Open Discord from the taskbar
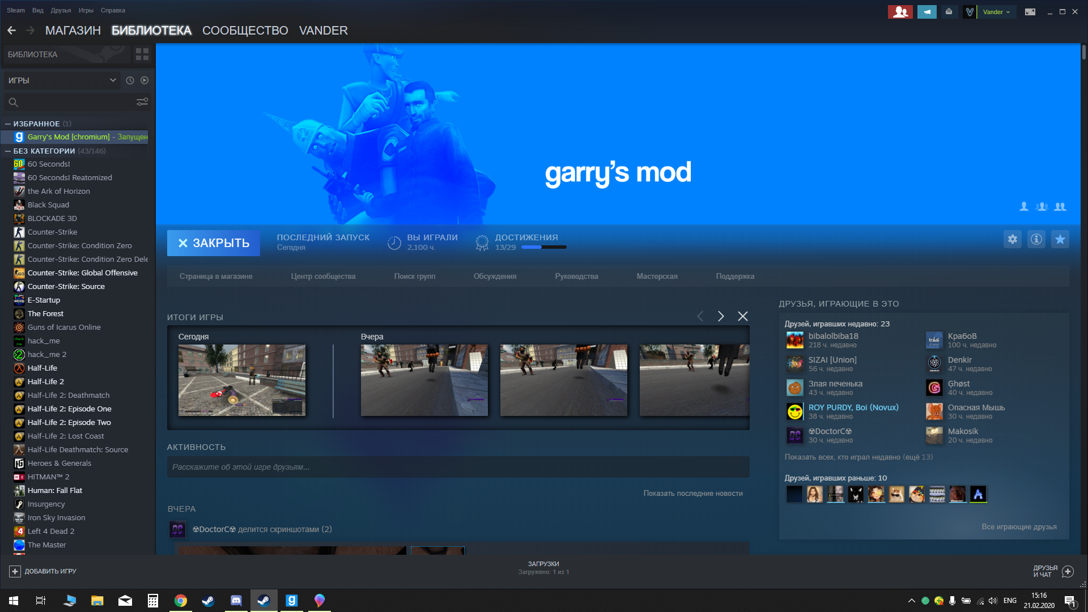Viewport: 1088px width, 612px height. (236, 600)
